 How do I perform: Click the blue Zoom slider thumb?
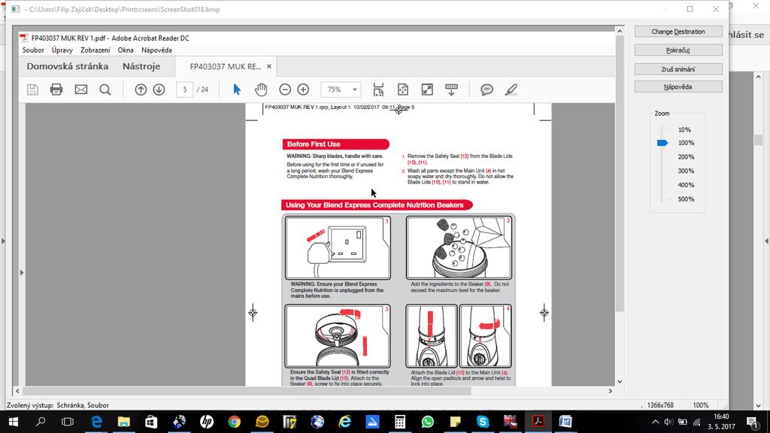[662, 143]
